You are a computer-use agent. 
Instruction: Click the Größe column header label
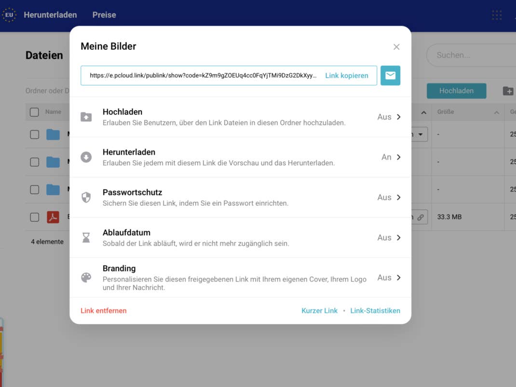(x=446, y=112)
